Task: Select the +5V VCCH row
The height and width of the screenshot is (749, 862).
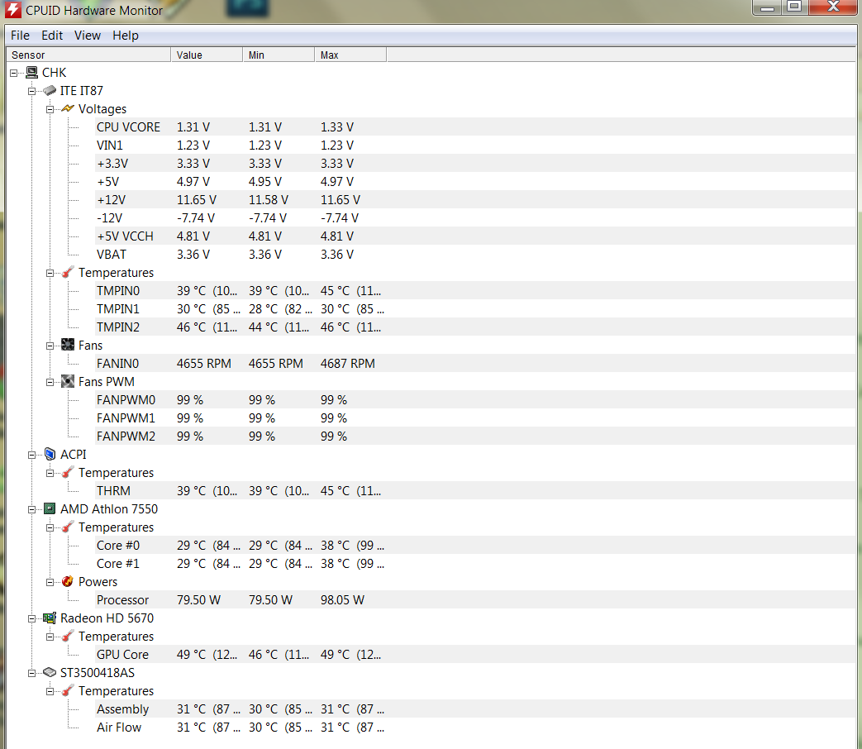Action: coord(475,236)
